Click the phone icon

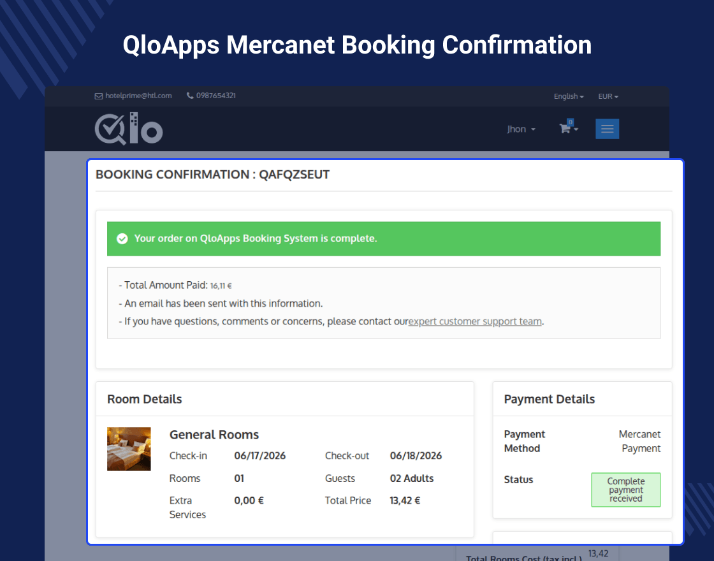(x=190, y=96)
